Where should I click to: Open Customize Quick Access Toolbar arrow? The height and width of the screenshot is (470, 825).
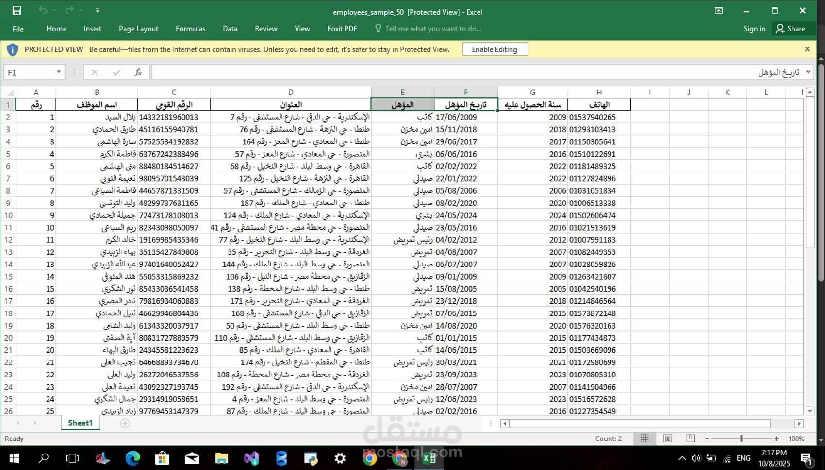click(98, 10)
